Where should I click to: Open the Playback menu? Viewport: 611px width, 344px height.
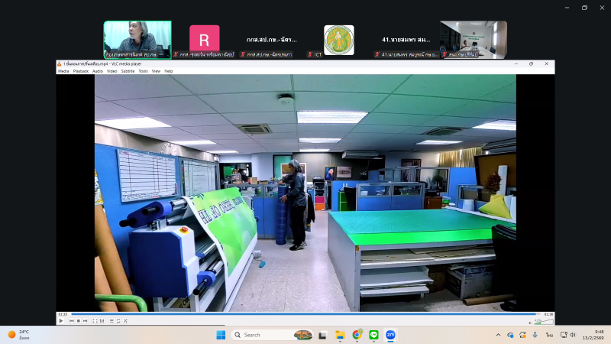point(81,71)
